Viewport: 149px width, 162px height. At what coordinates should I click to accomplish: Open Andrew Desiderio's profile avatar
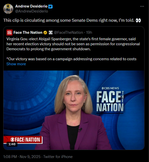click(x=8, y=9)
